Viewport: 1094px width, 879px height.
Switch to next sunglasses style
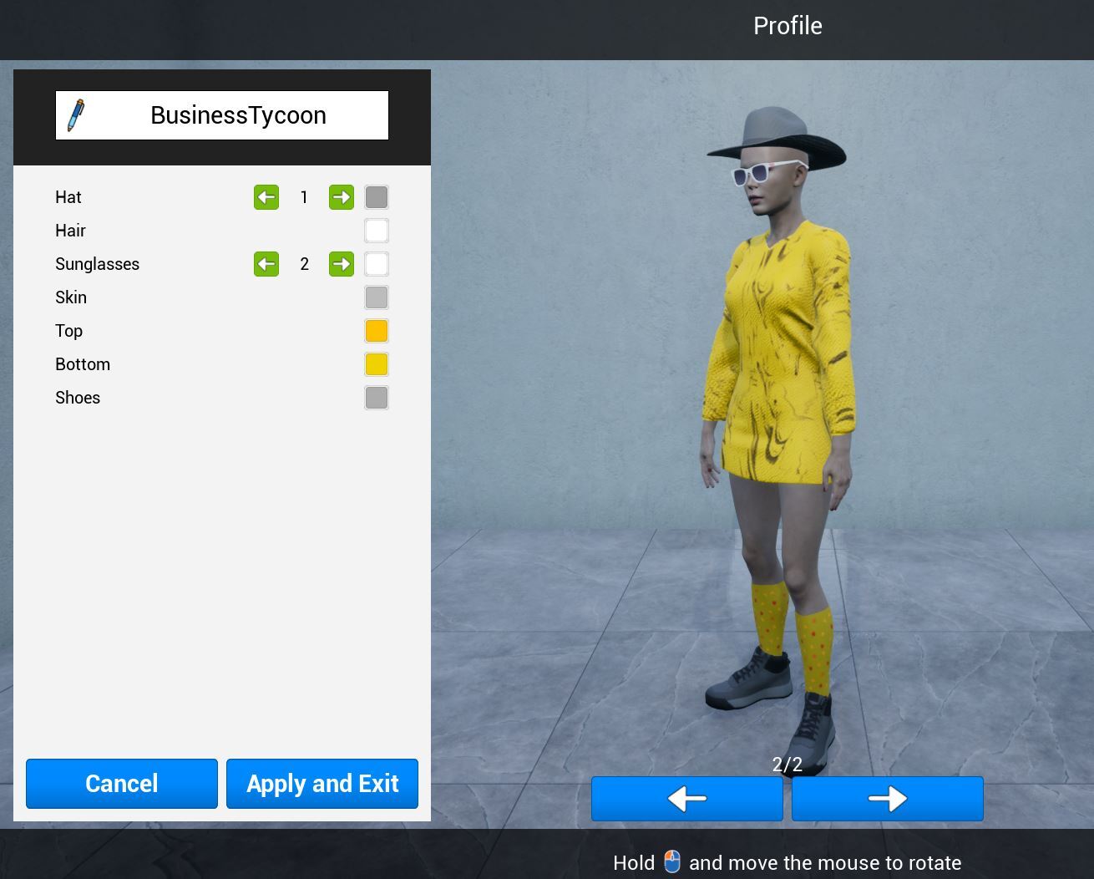tap(342, 264)
